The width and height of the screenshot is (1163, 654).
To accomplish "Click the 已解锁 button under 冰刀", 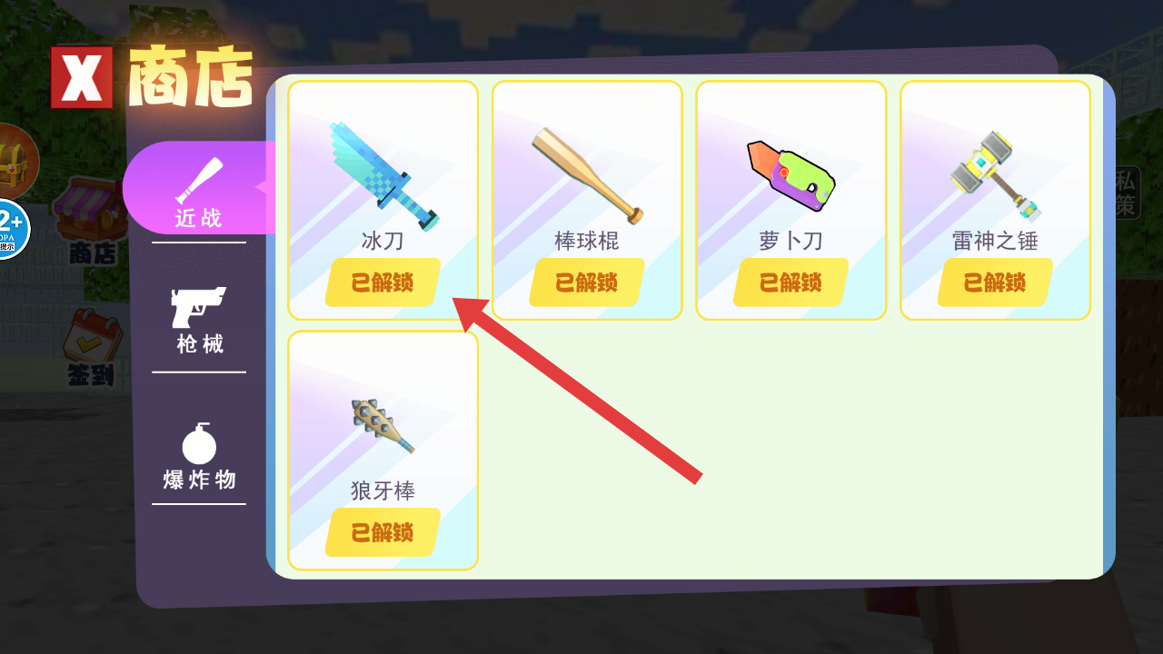I will point(383,282).
